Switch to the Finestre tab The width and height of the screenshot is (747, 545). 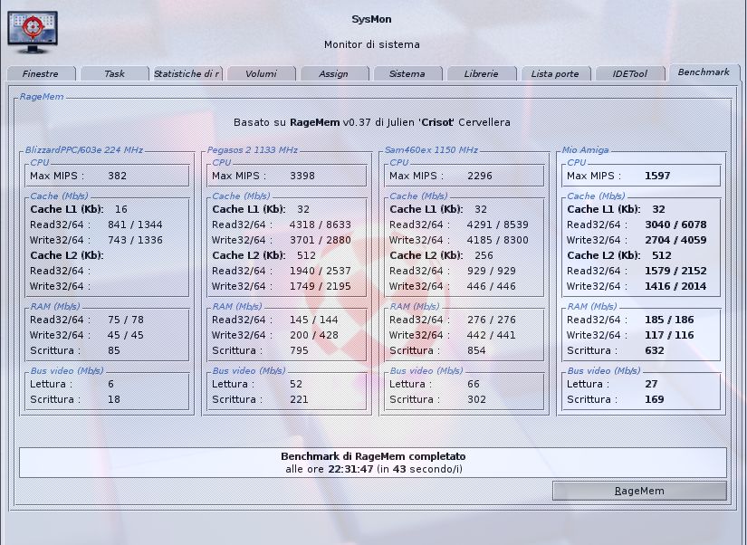click(40, 73)
